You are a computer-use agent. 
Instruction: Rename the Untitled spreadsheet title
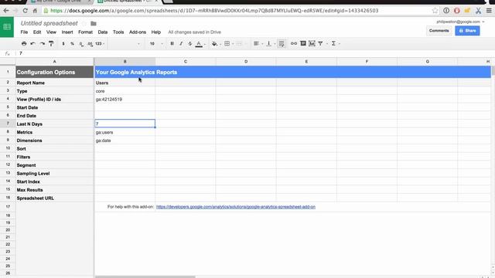[x=49, y=23]
